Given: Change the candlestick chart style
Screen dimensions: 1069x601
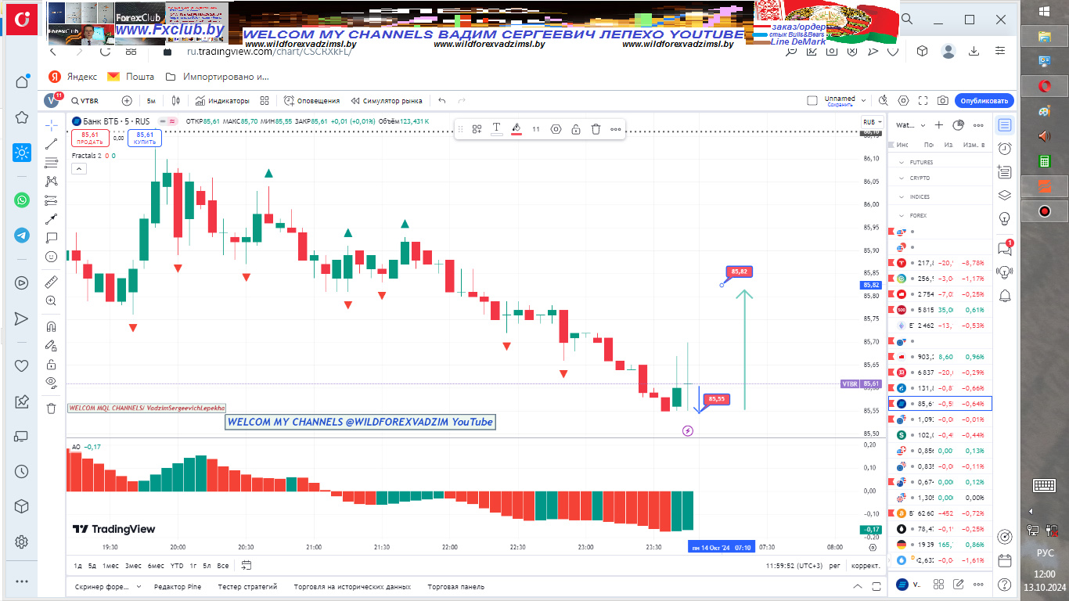Looking at the screenshot, I should click(x=176, y=101).
